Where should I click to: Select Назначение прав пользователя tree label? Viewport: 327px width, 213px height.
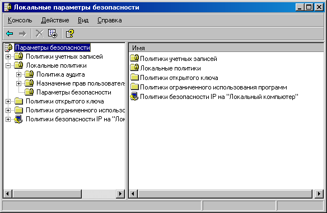pyautogui.click(x=81, y=83)
